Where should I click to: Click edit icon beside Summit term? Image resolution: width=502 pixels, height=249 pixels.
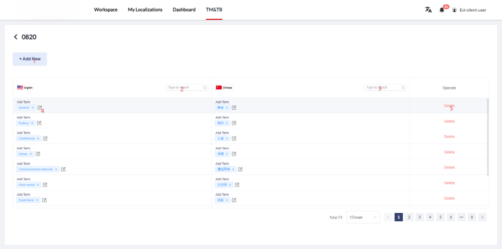coord(40,108)
